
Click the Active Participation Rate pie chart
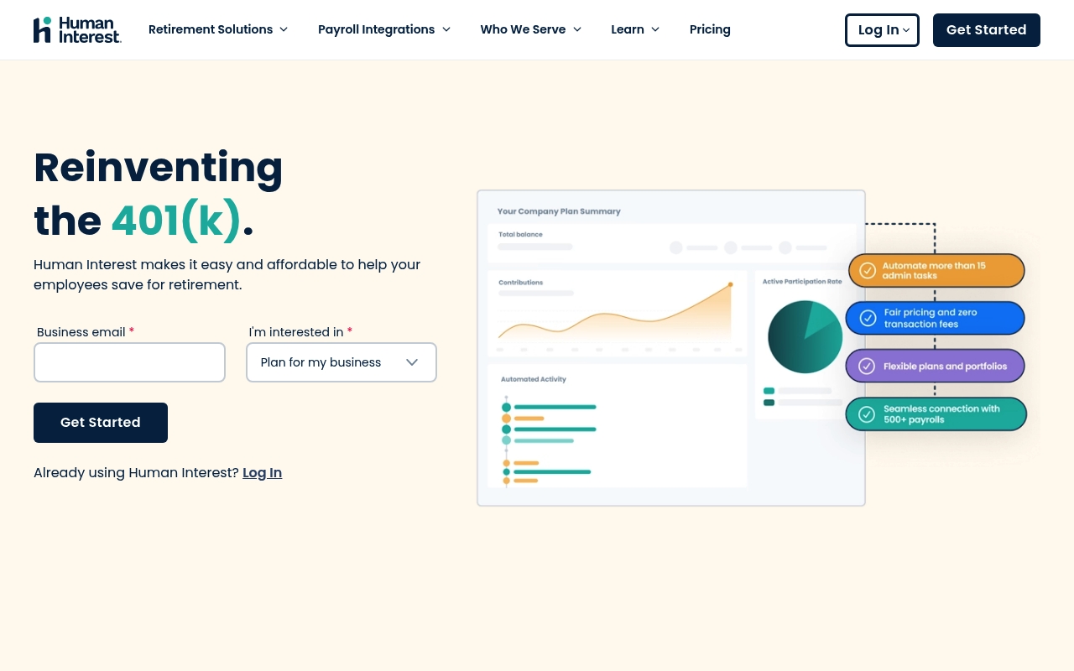[805, 337]
